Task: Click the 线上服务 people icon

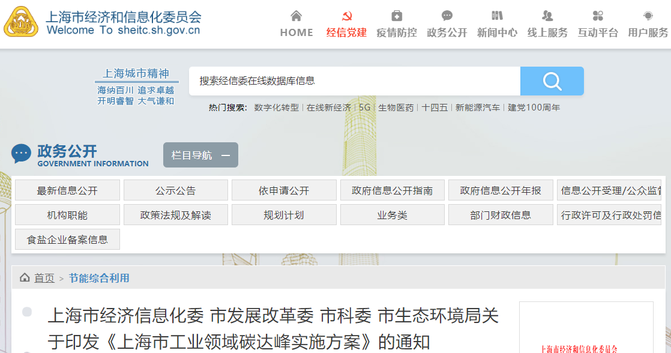Action: 547,16
